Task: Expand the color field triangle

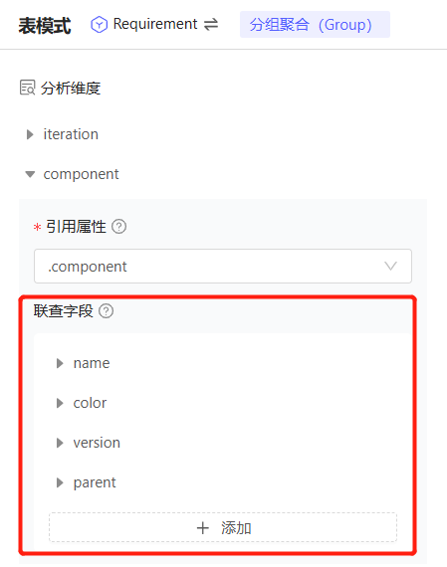Action: tap(60, 403)
